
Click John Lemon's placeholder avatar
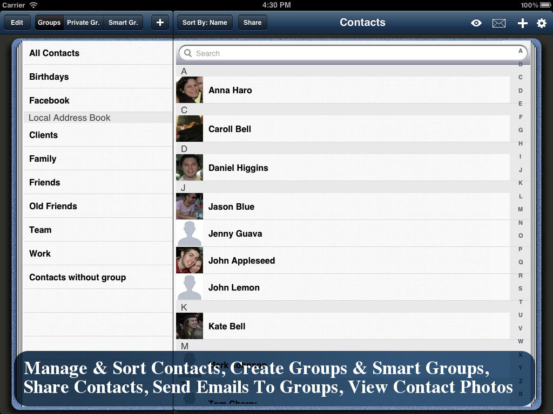click(190, 287)
